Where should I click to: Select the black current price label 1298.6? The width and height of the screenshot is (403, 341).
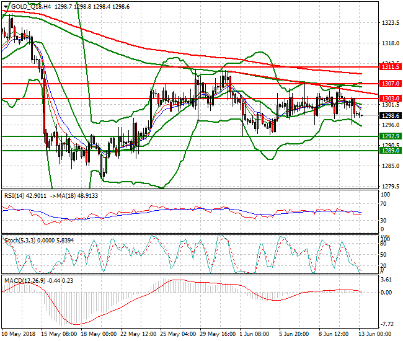[391, 116]
